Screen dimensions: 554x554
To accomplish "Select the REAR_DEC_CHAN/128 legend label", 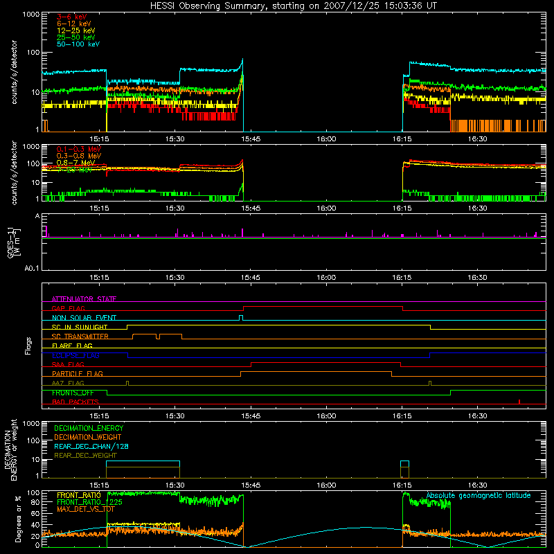I will click(x=91, y=446).
